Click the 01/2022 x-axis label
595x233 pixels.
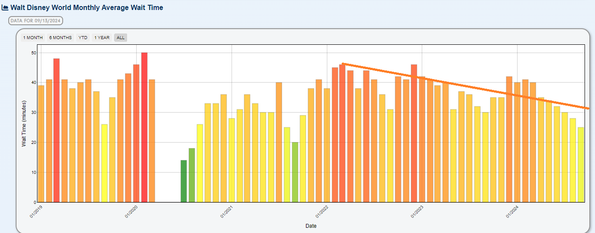(323, 212)
